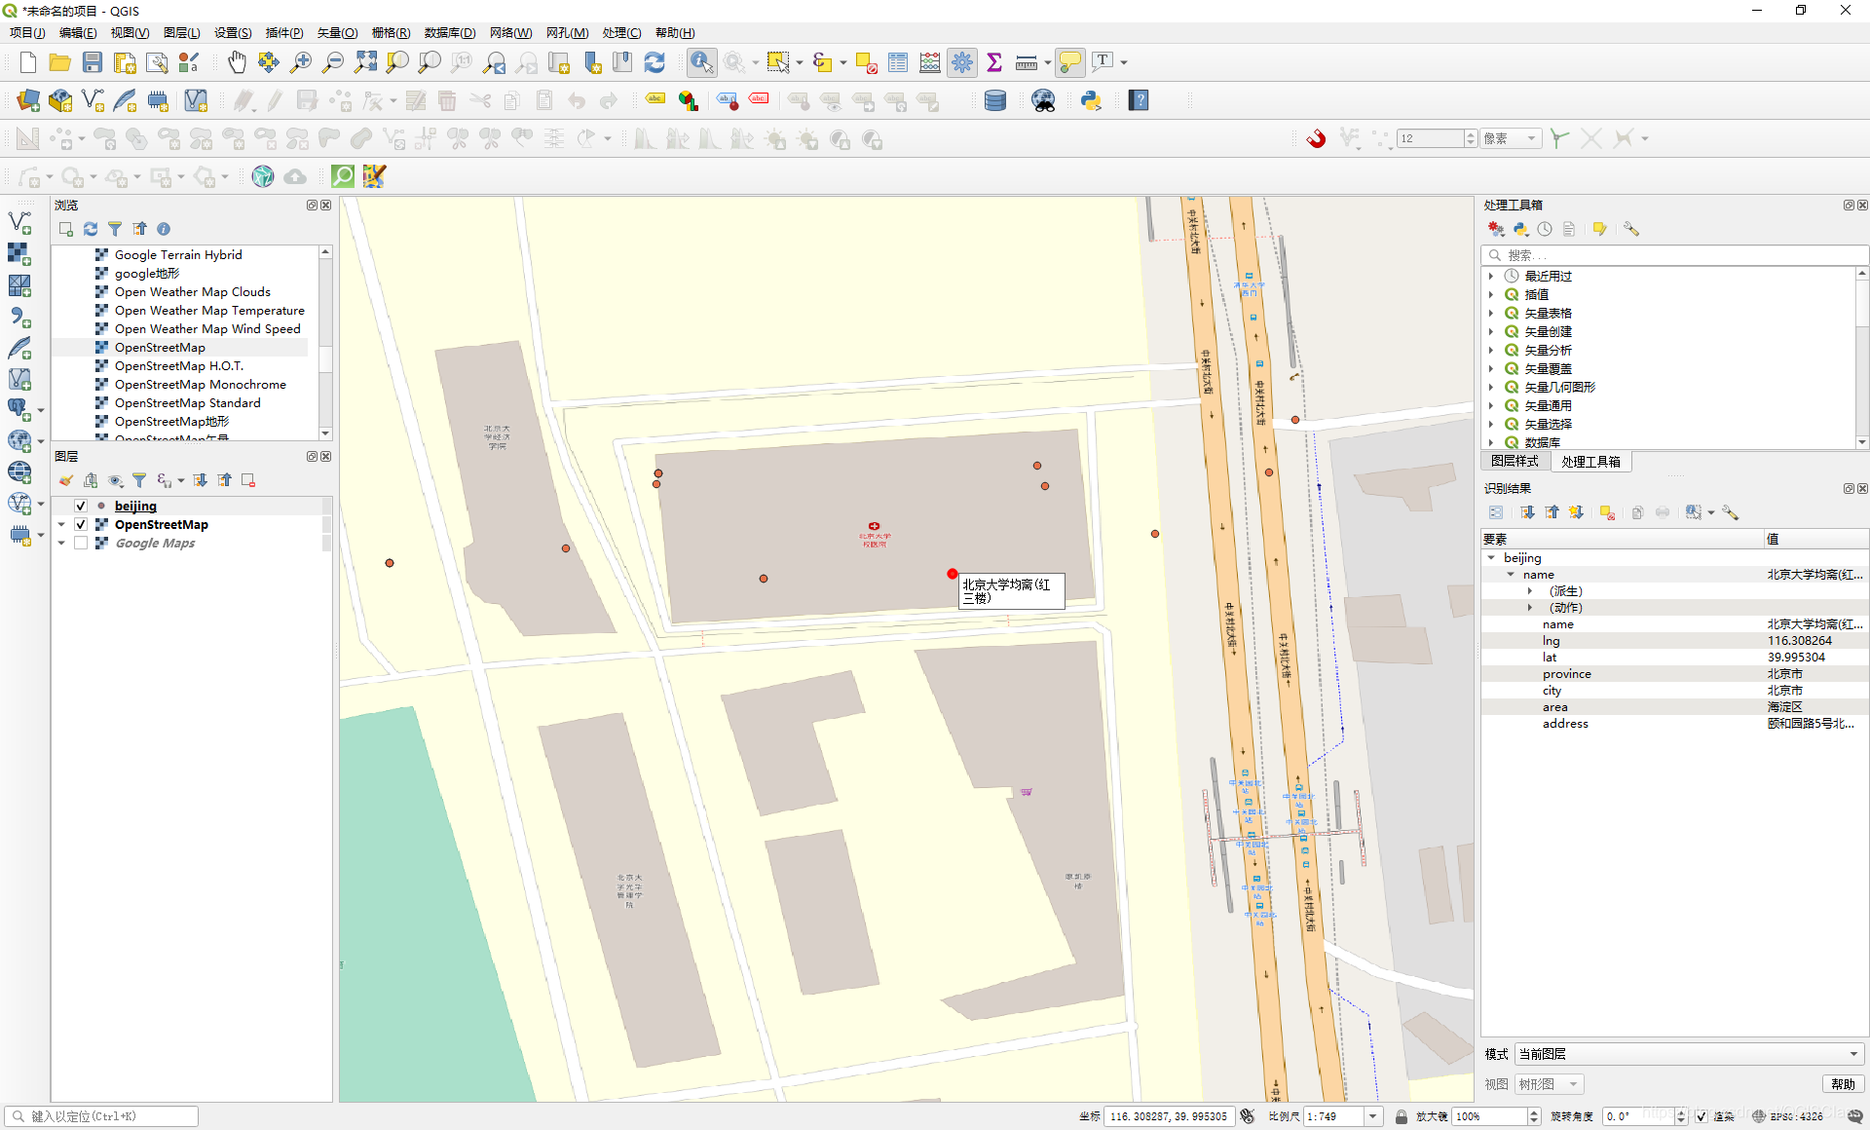Toggle visibility of OpenStreetMap layer
This screenshot has width=1870, height=1130.
pos(81,524)
